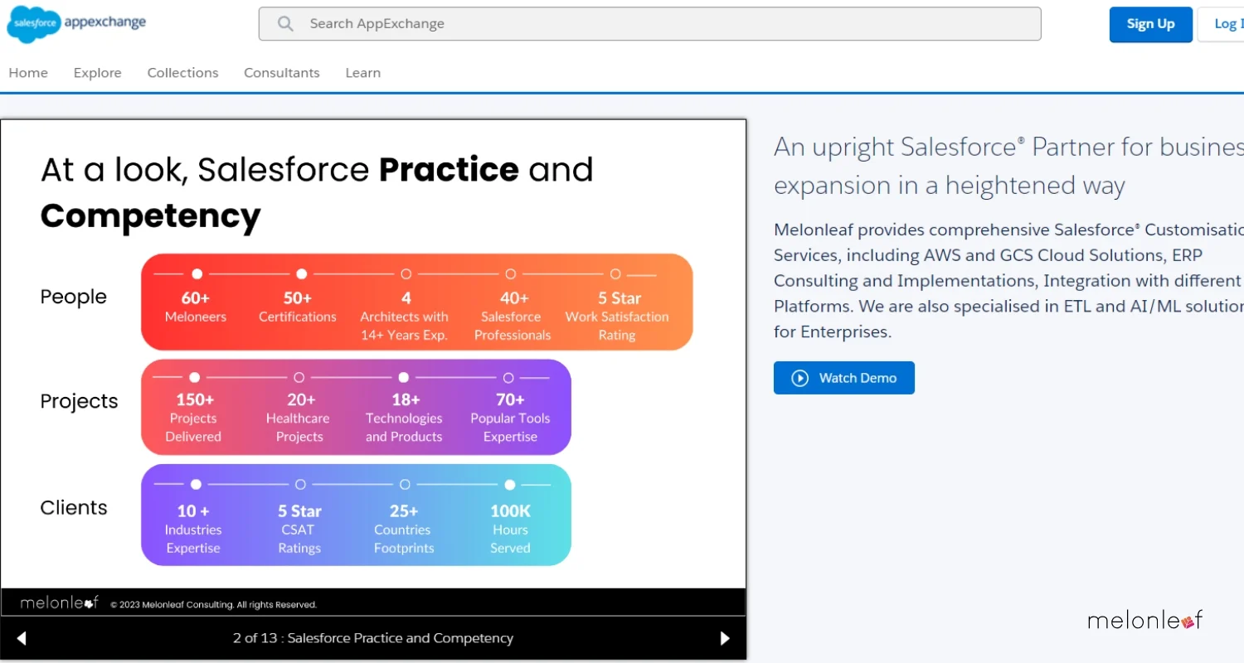The height and width of the screenshot is (663, 1244).
Task: Click the magnifying glass search icon
Action: coord(285,24)
